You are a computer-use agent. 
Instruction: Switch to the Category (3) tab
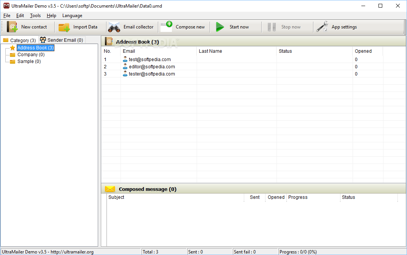(x=20, y=40)
